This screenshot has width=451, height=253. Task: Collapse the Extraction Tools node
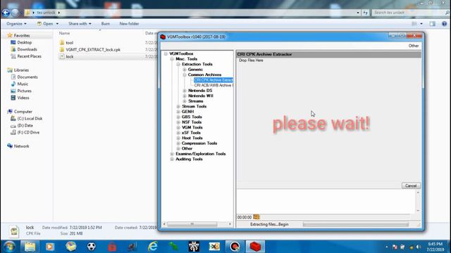[178, 64]
